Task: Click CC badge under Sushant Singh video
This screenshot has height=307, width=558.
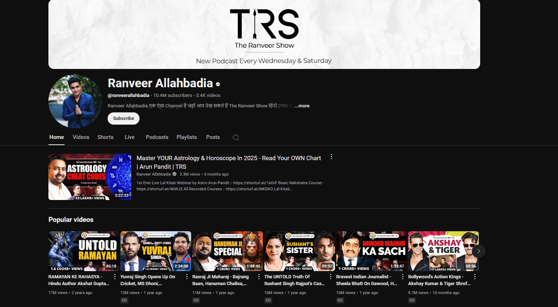Action: (268, 300)
